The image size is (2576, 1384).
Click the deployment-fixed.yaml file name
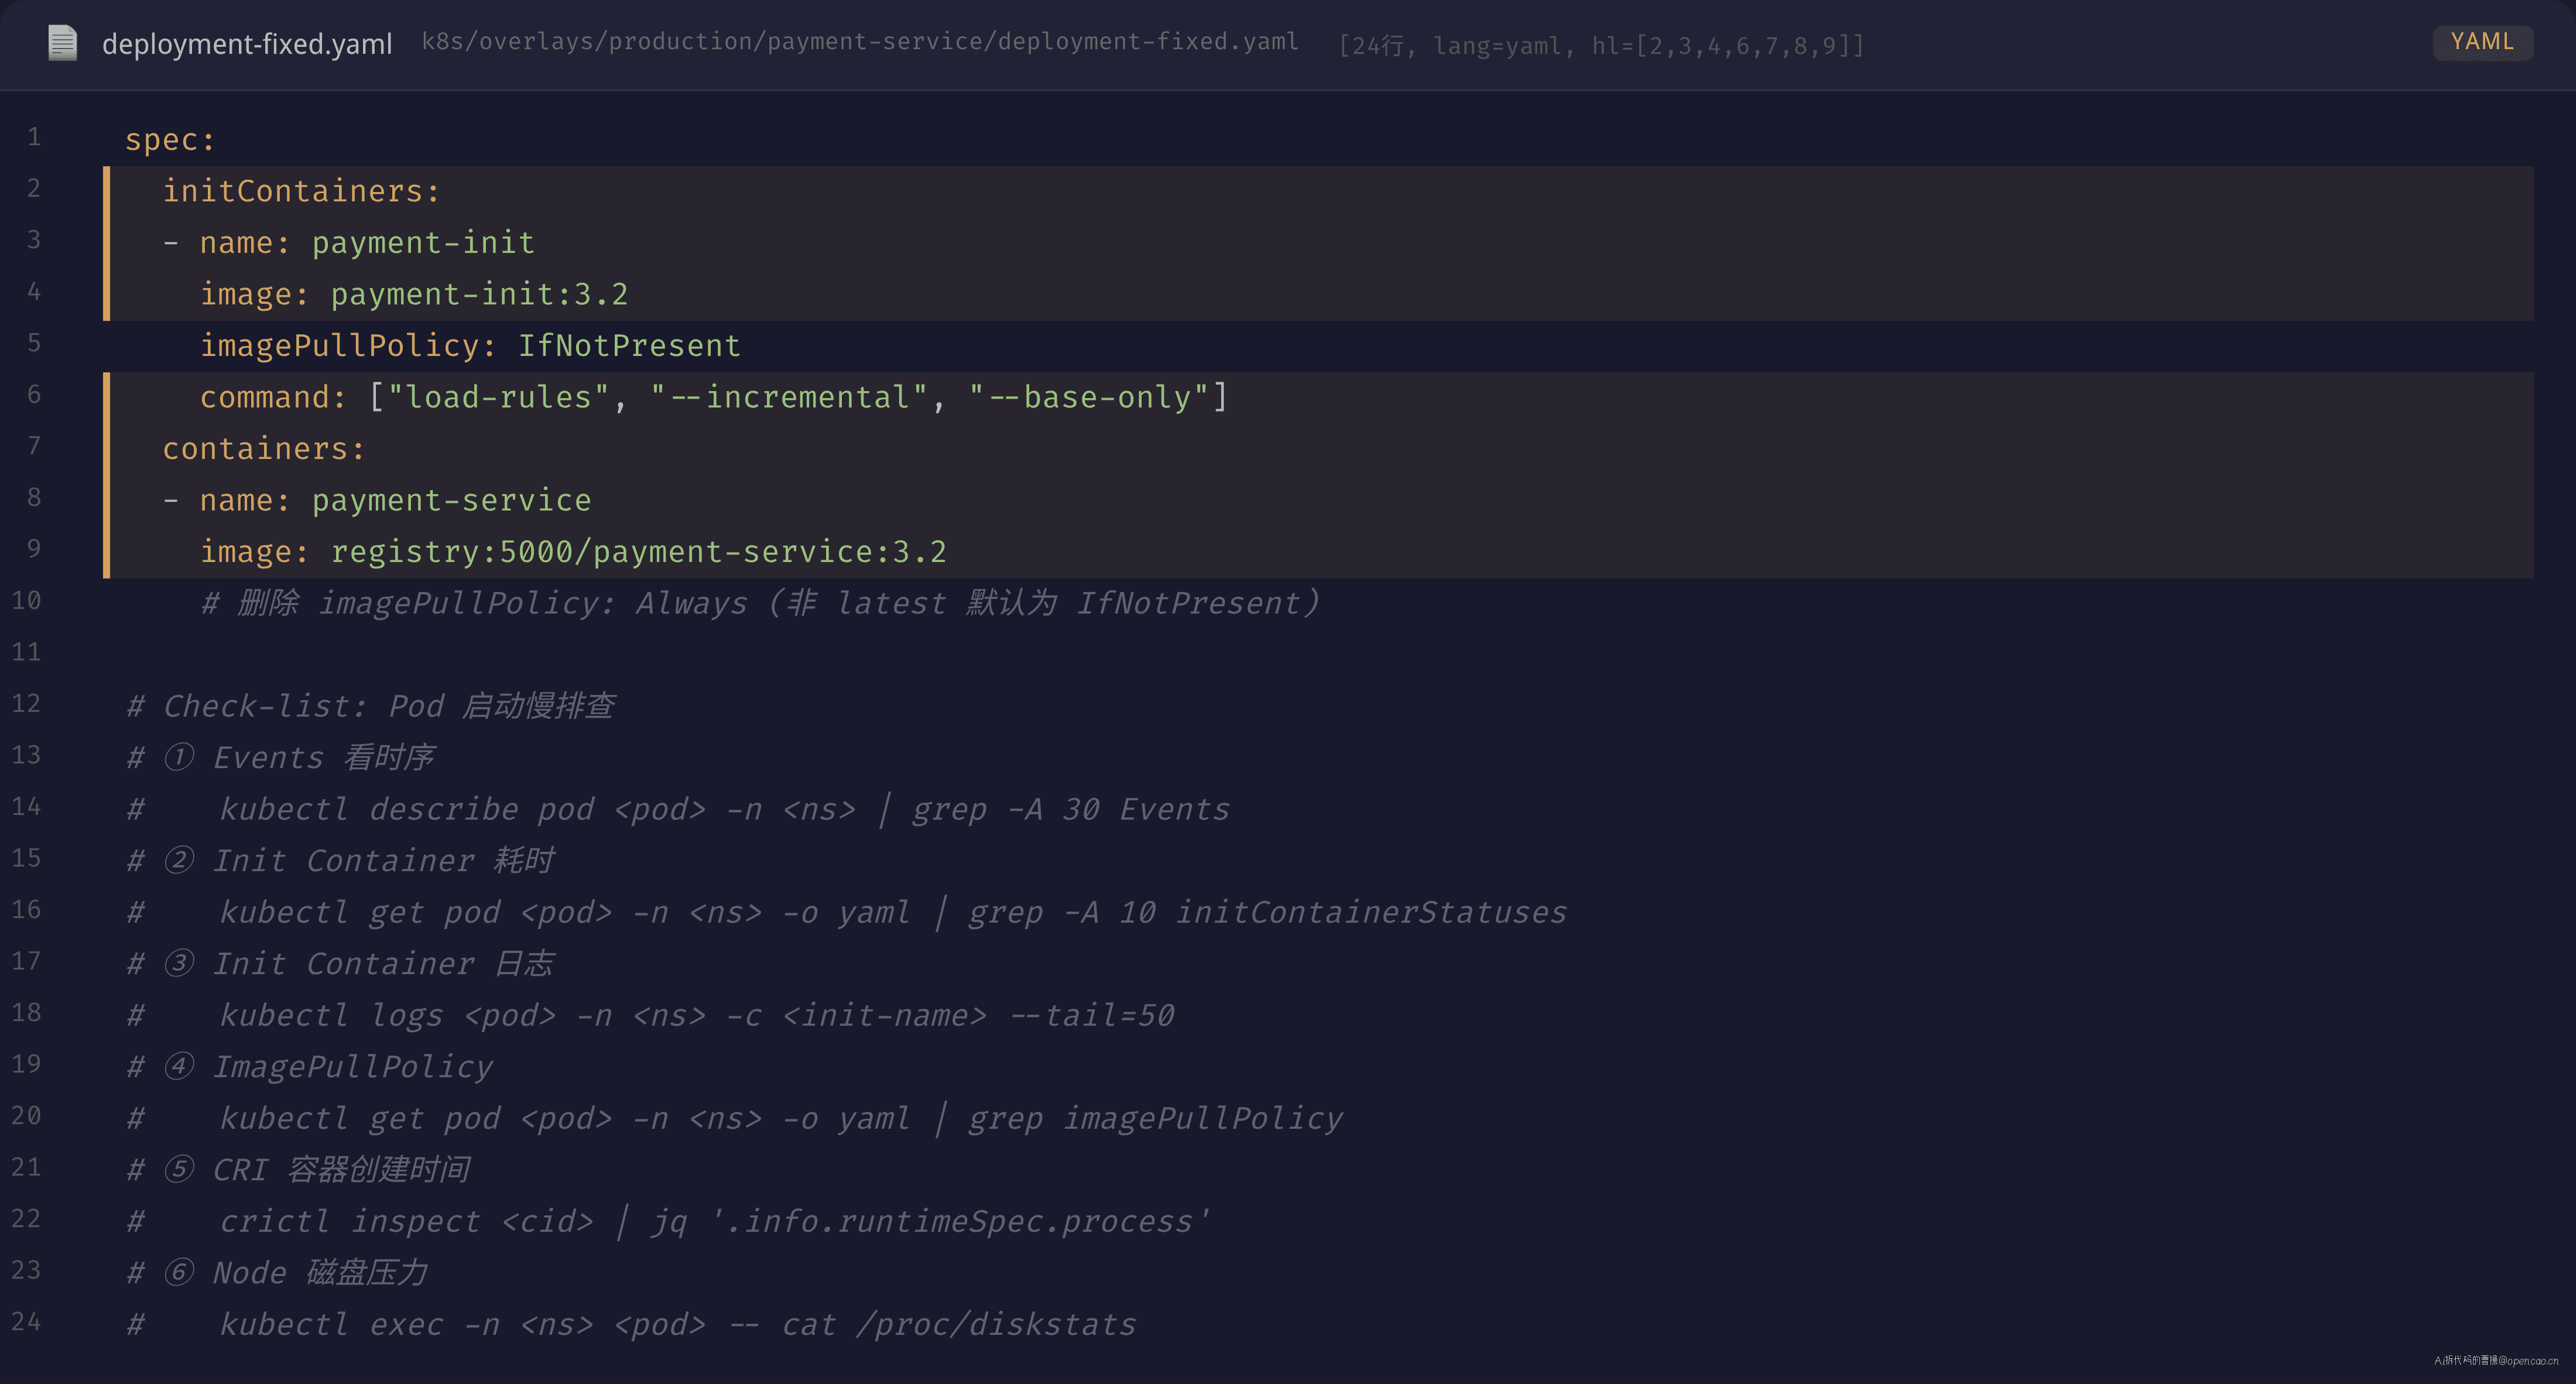(x=247, y=44)
